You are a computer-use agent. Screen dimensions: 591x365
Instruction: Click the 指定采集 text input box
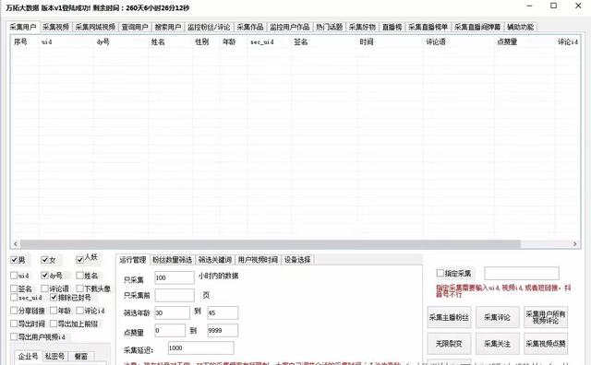522,273
